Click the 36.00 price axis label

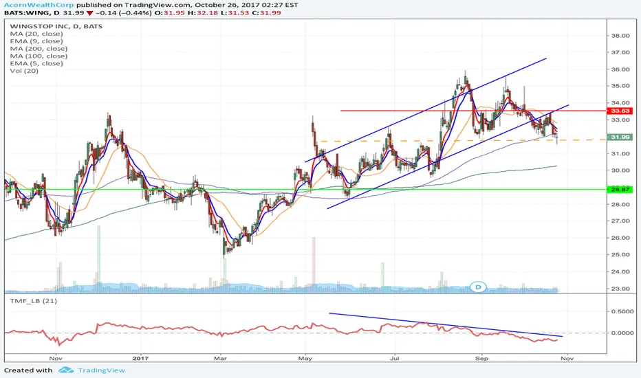pos(620,69)
